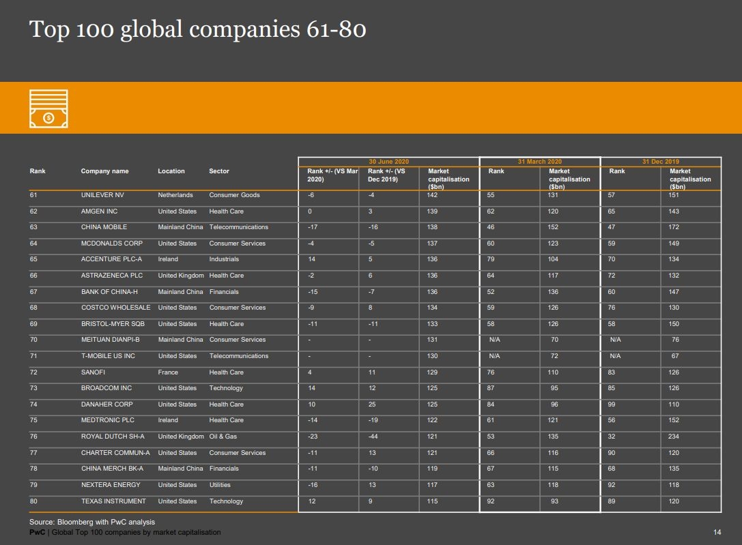Select the MEITUAN DIANPI-B company name
This screenshot has width=742, height=545.
coord(111,340)
